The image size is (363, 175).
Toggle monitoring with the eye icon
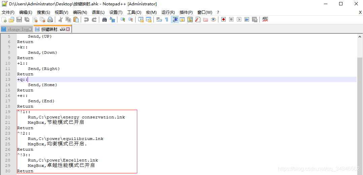(x=213, y=20)
